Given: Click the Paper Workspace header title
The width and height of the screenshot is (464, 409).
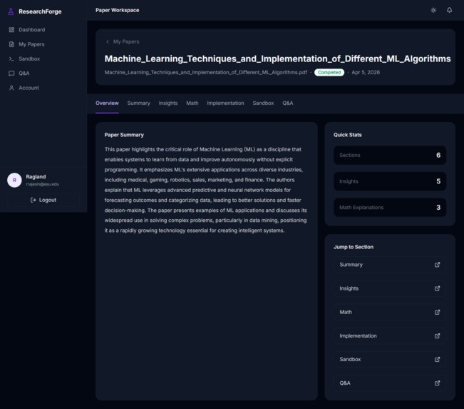Looking at the screenshot, I should pos(117,10).
